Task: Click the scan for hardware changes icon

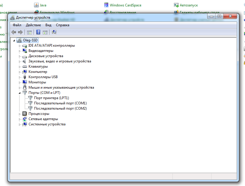Action: coord(54,32)
